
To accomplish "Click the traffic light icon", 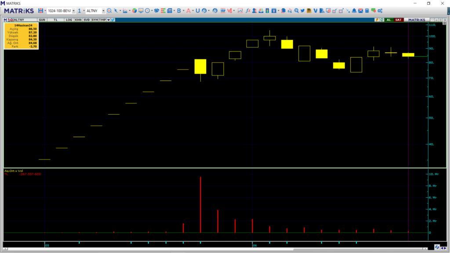I will (x=267, y=11).
